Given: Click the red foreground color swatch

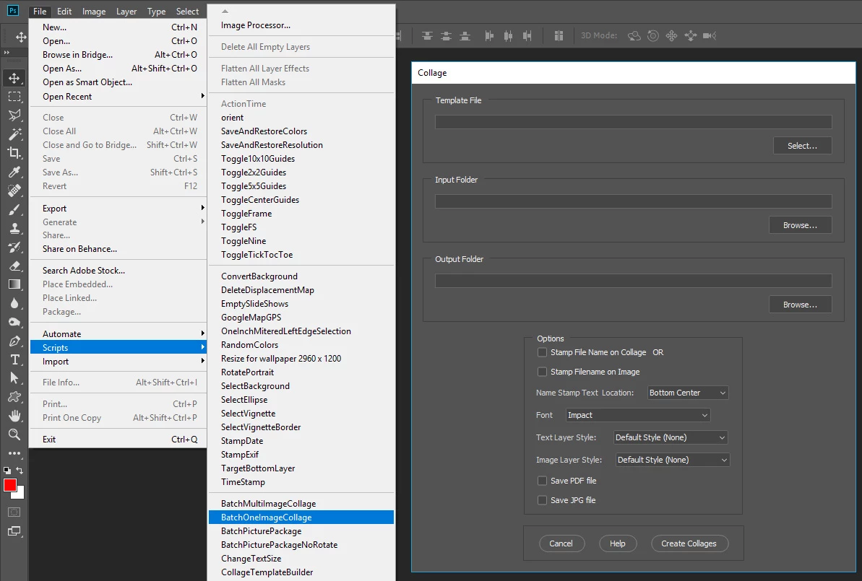Looking at the screenshot, I should coord(9,485).
